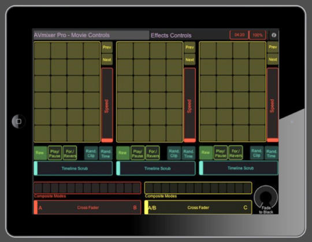Rewind the left deck with Rew
The width and height of the screenshot is (312, 242).
(x=40, y=153)
